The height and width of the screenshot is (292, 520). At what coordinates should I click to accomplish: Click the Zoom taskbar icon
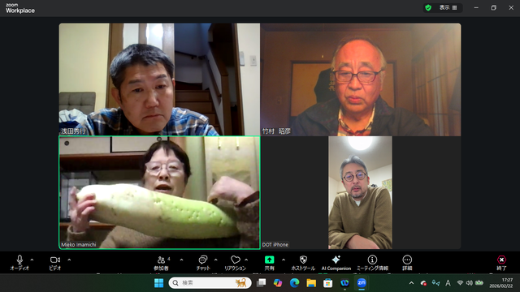[x=362, y=283]
